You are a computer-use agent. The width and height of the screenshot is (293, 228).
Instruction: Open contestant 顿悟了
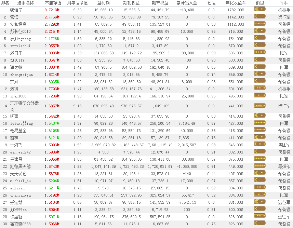coord(16,10)
